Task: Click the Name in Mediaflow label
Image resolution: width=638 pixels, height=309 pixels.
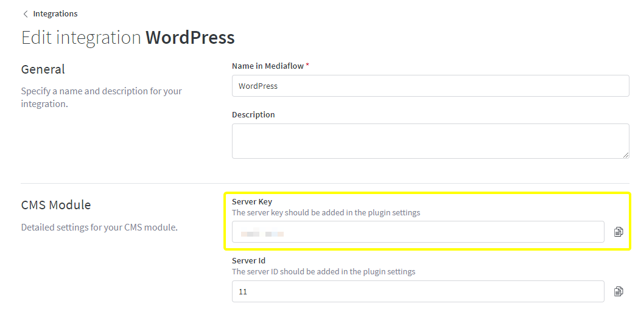Action: [268, 66]
